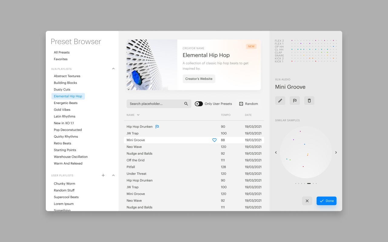
Task: Toggle the Only User Presets switch
Action: (x=199, y=104)
